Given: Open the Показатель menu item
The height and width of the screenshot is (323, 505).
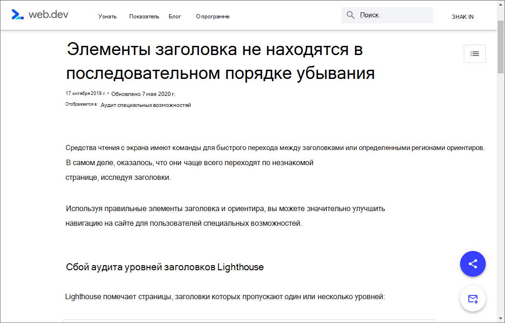Looking at the screenshot, I should pos(143,16).
